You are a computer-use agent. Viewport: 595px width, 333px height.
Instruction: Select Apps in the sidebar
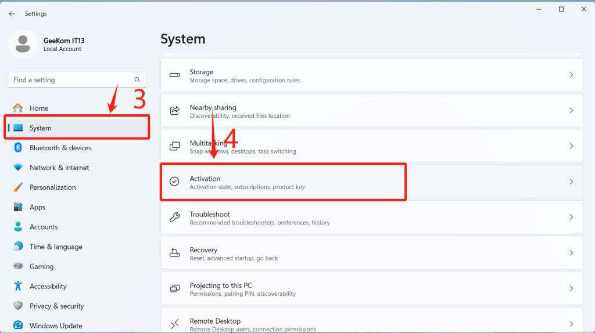pos(37,207)
